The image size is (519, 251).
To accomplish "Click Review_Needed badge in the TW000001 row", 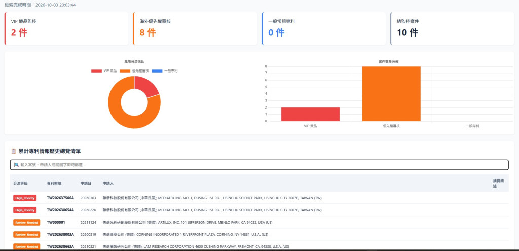I will pyautogui.click(x=26, y=222).
